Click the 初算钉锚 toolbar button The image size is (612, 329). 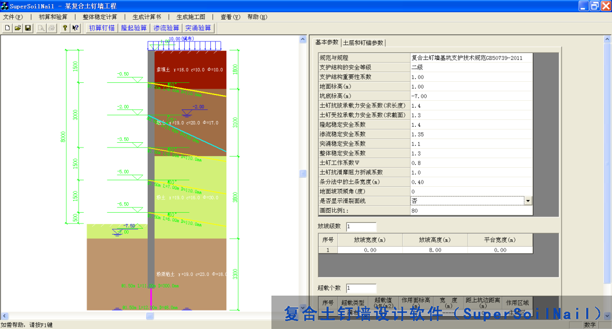click(x=101, y=28)
